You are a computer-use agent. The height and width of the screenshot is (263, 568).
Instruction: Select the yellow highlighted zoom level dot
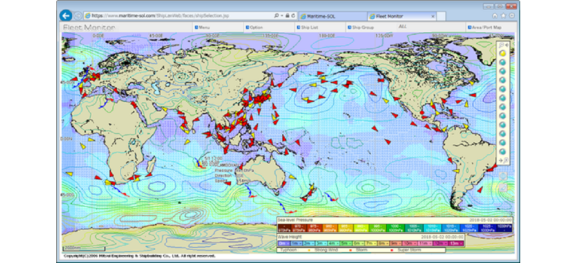point(503,53)
